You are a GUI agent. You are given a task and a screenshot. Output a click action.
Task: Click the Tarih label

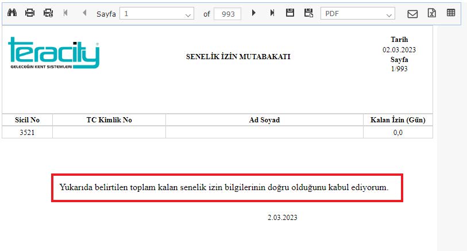pyautogui.click(x=399, y=40)
